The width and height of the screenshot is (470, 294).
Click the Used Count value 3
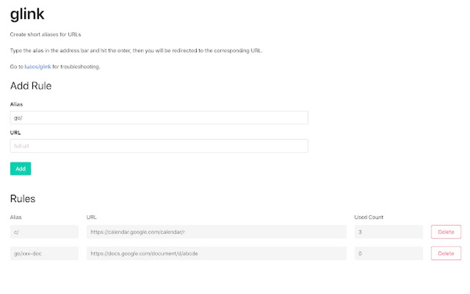[388, 232]
